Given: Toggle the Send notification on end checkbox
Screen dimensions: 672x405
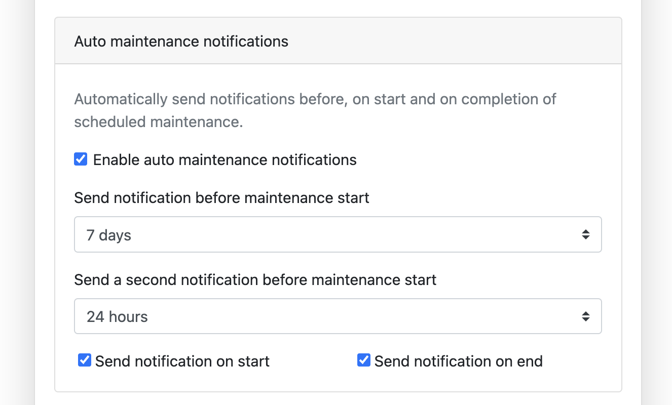Looking at the screenshot, I should point(364,360).
